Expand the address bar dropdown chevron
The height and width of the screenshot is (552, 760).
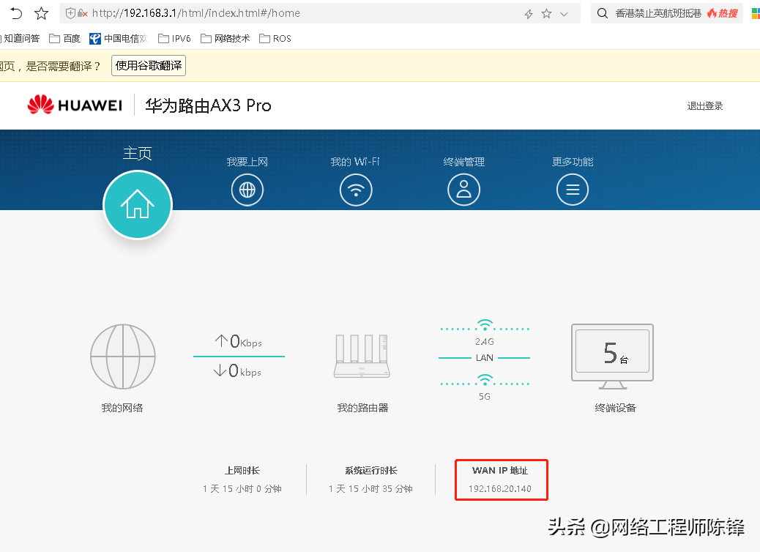(x=564, y=14)
